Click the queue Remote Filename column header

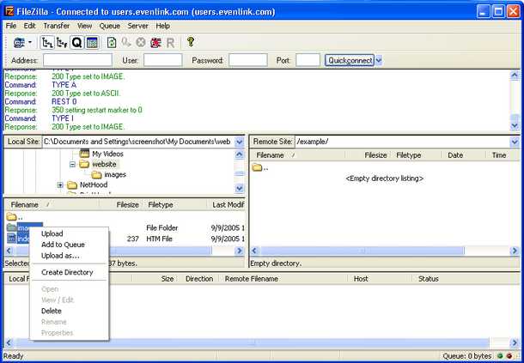(283, 279)
